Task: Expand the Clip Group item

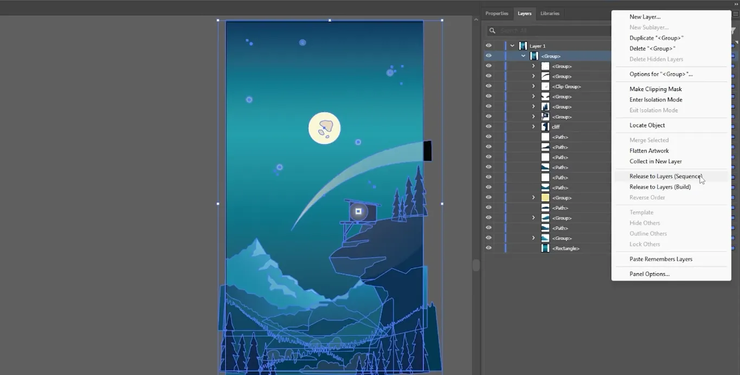Action: (533, 86)
